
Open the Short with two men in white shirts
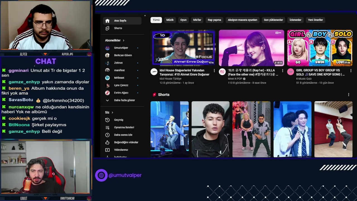tap(293, 129)
